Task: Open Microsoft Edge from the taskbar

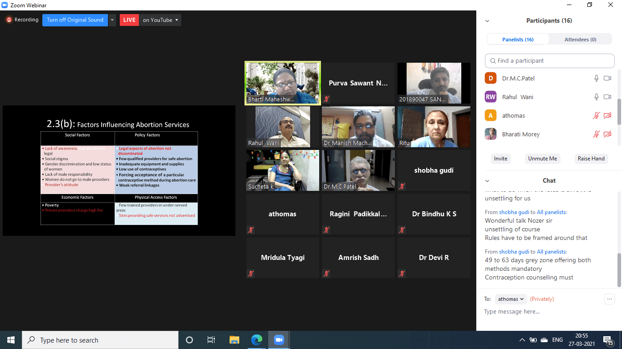Action: coord(257,340)
